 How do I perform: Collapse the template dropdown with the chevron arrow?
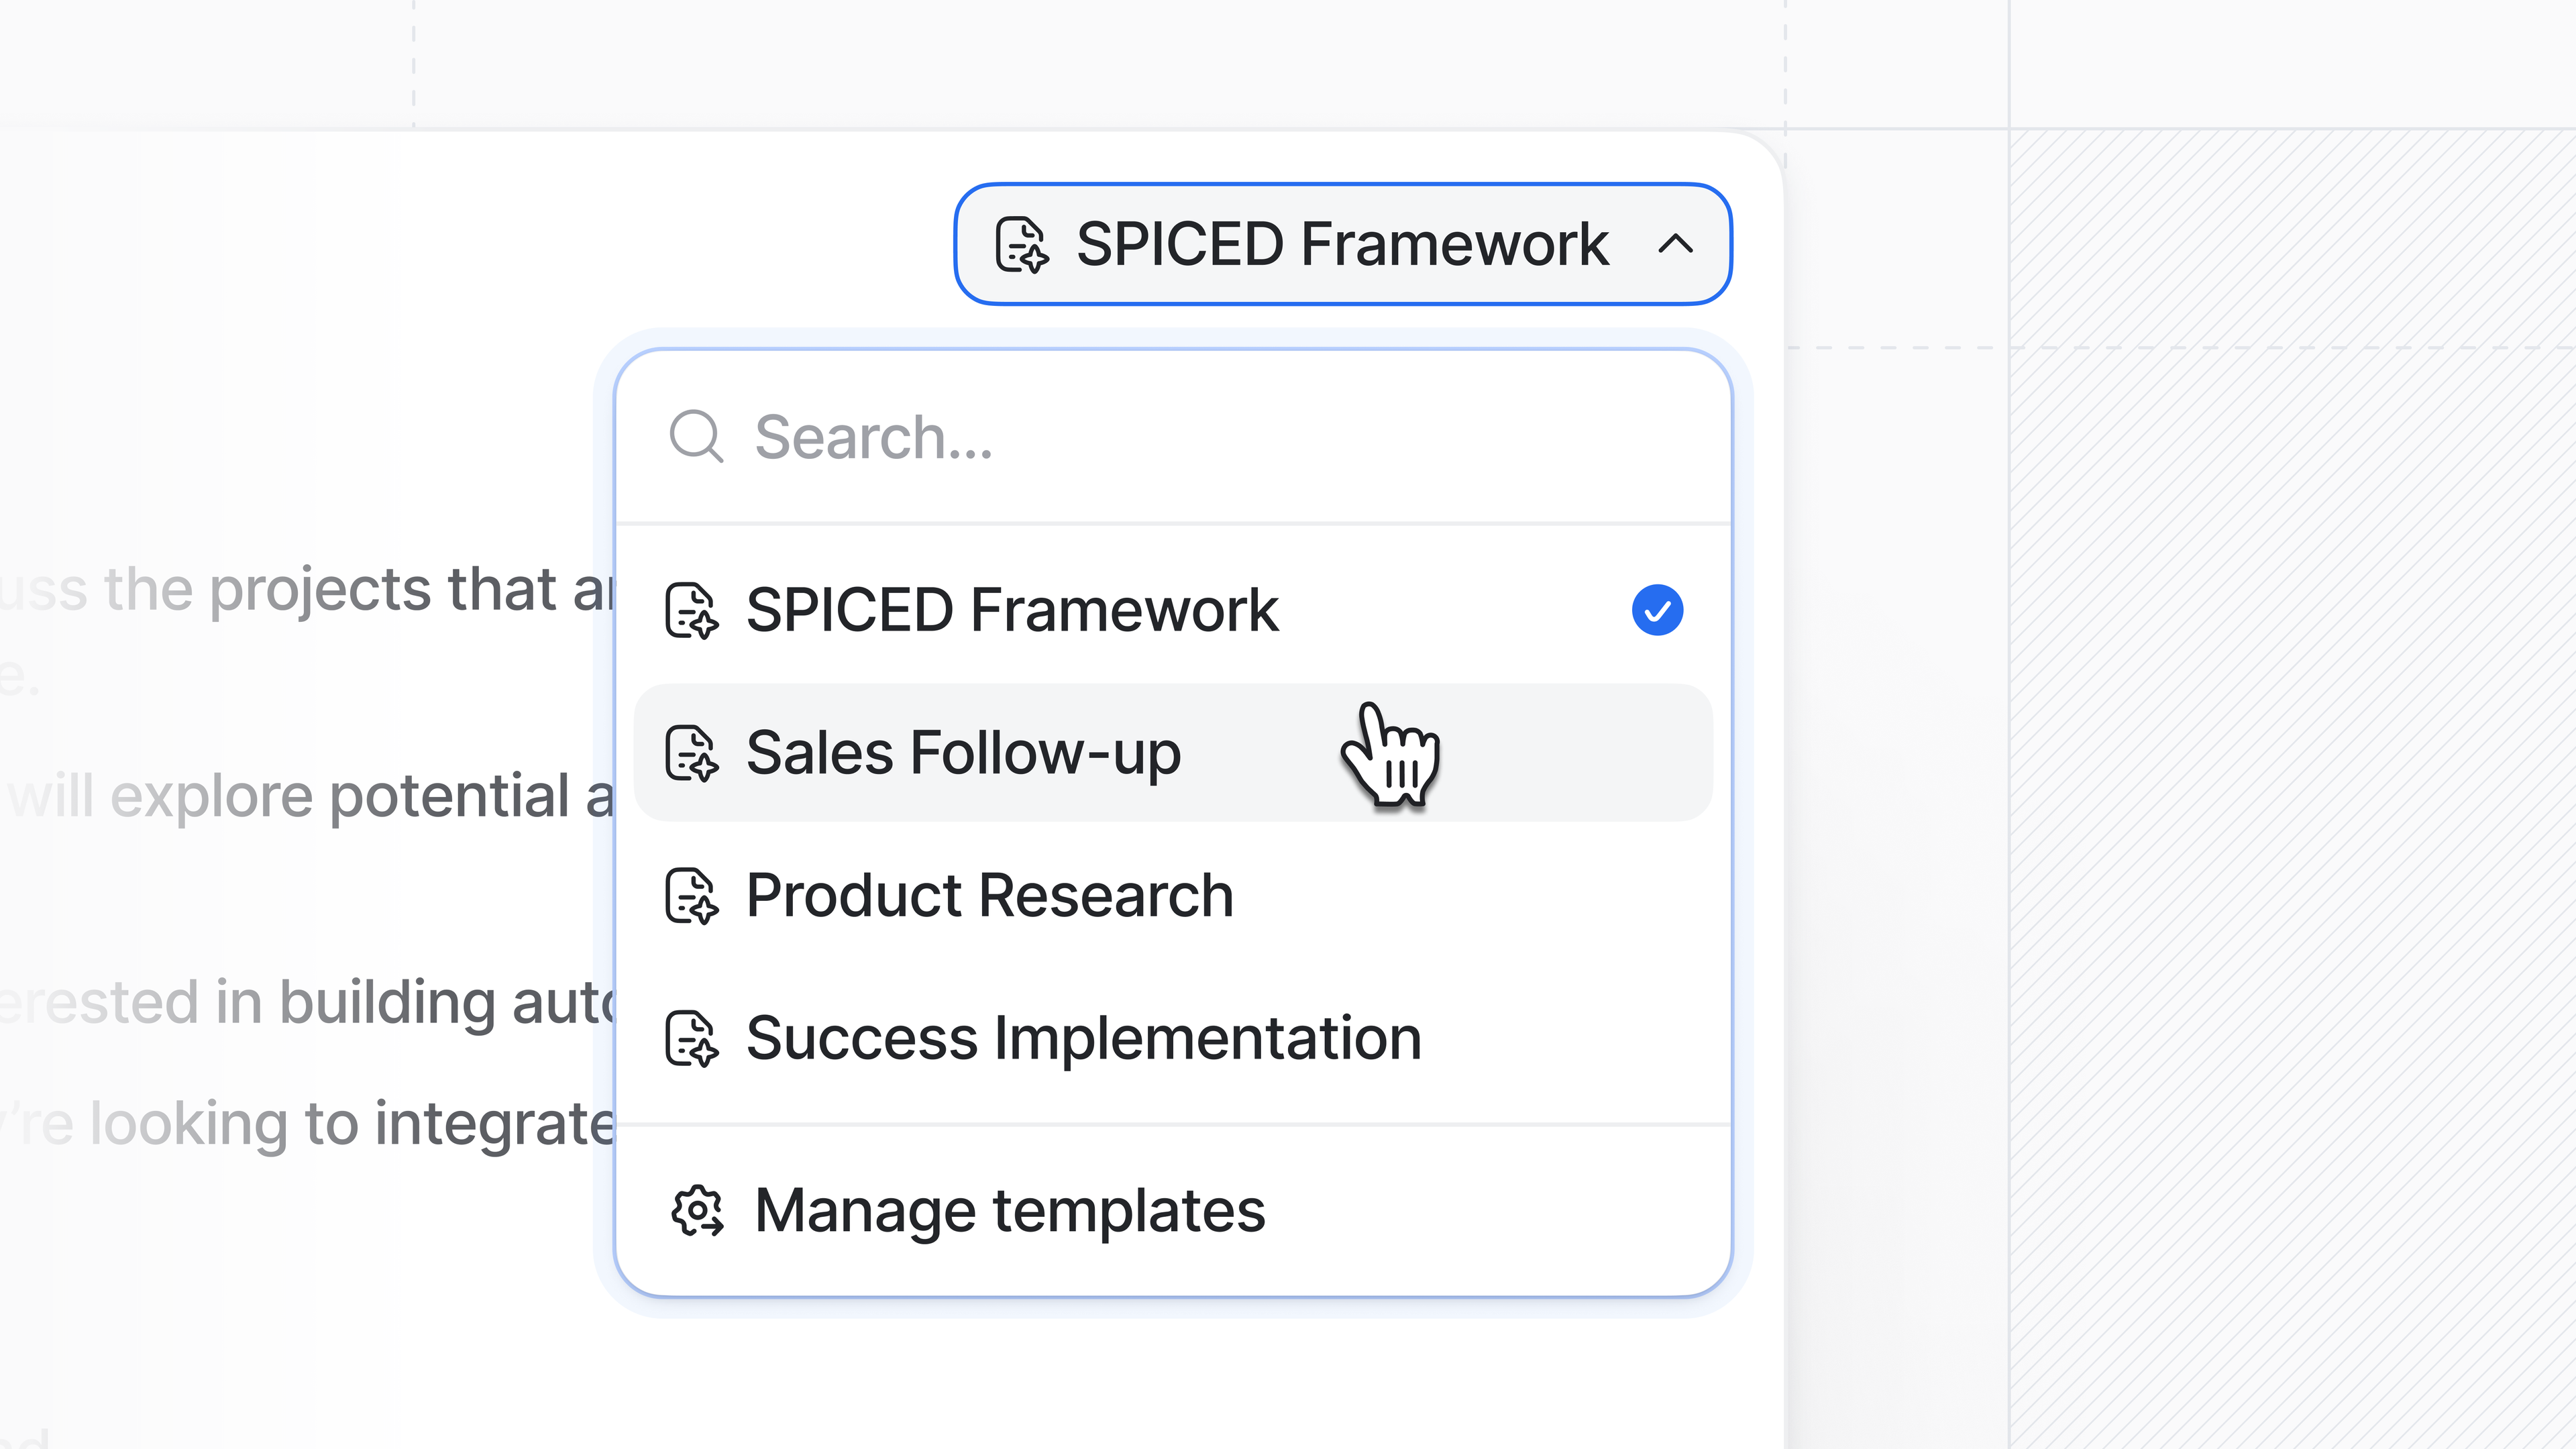[1675, 244]
